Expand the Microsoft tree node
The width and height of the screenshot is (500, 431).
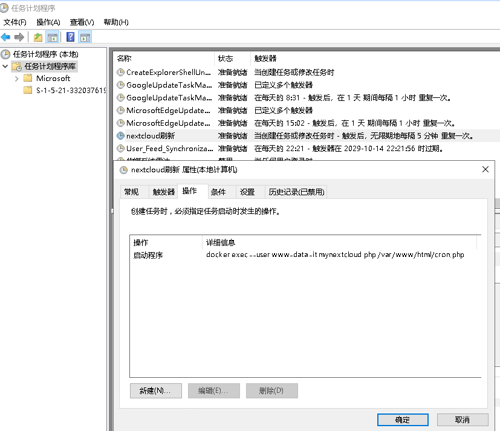coord(16,78)
